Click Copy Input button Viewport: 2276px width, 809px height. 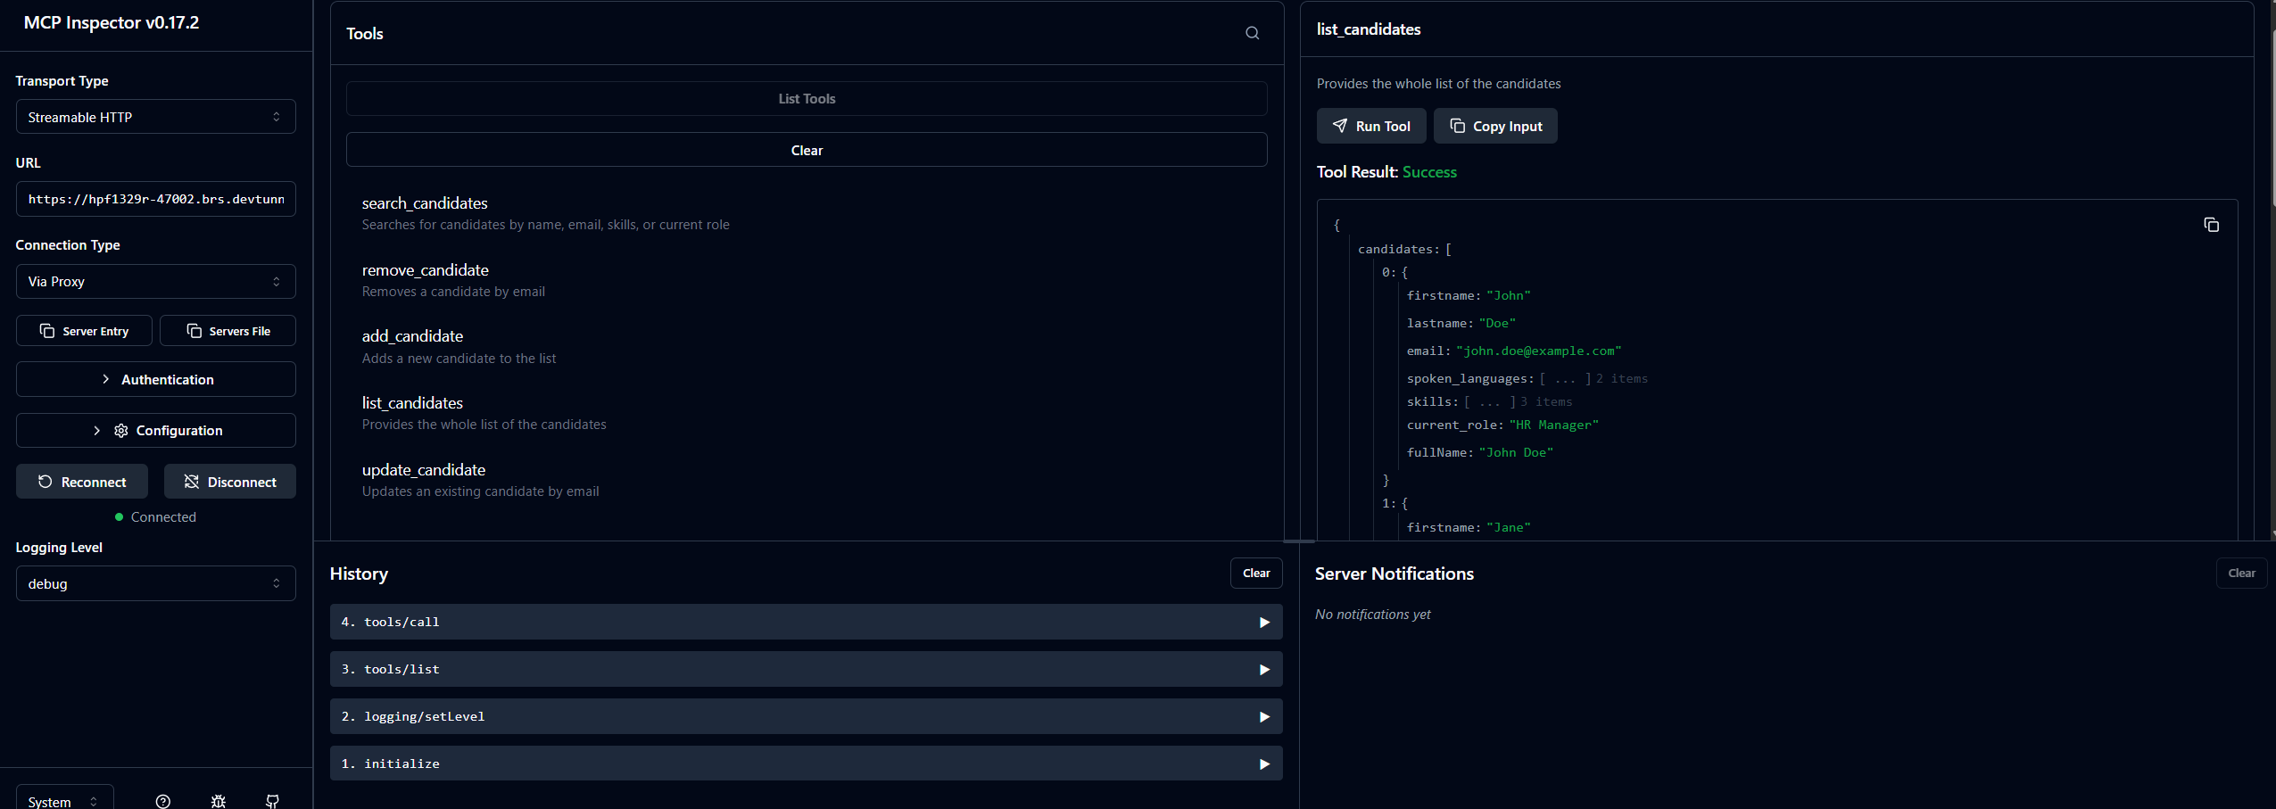click(1494, 126)
